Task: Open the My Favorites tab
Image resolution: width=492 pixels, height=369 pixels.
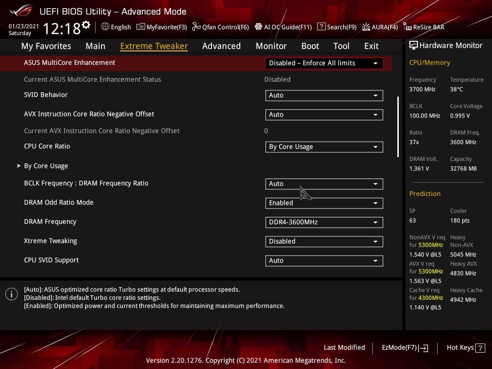Action: pyautogui.click(x=46, y=46)
